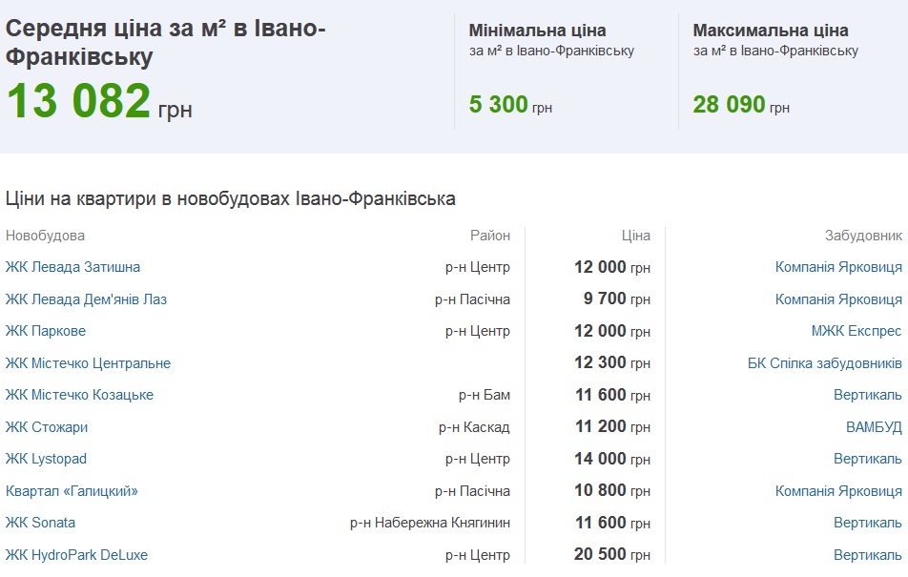Open Квартал «Галицкий» listing

tap(72, 491)
